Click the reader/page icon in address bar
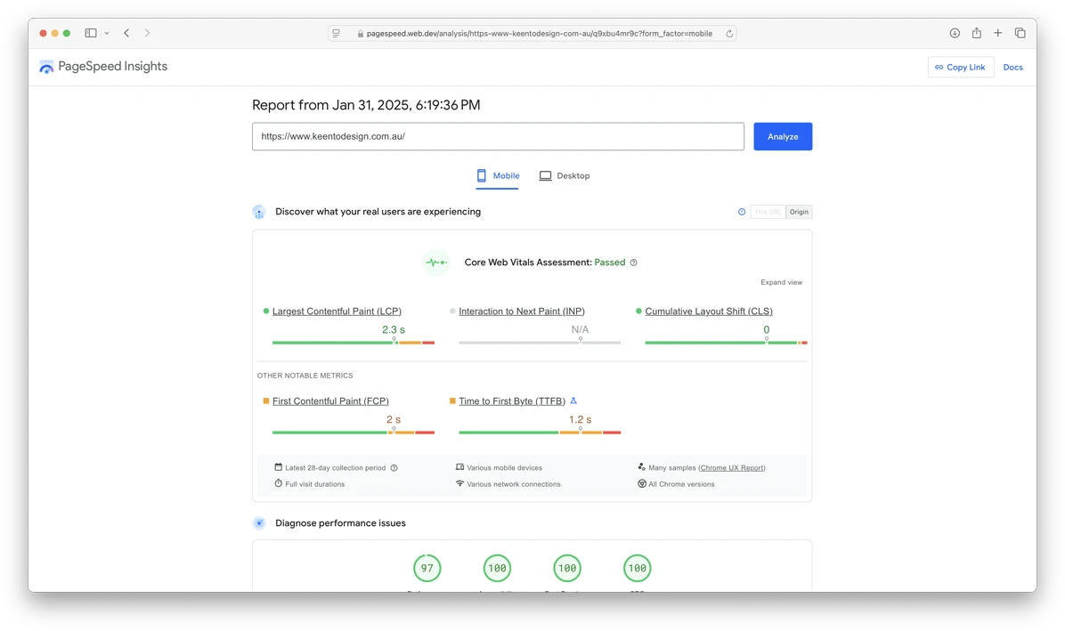Viewport: 1065px width, 631px height. point(337,33)
